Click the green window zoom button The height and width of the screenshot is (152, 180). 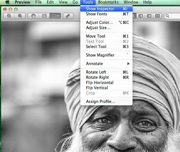coord(16,9)
